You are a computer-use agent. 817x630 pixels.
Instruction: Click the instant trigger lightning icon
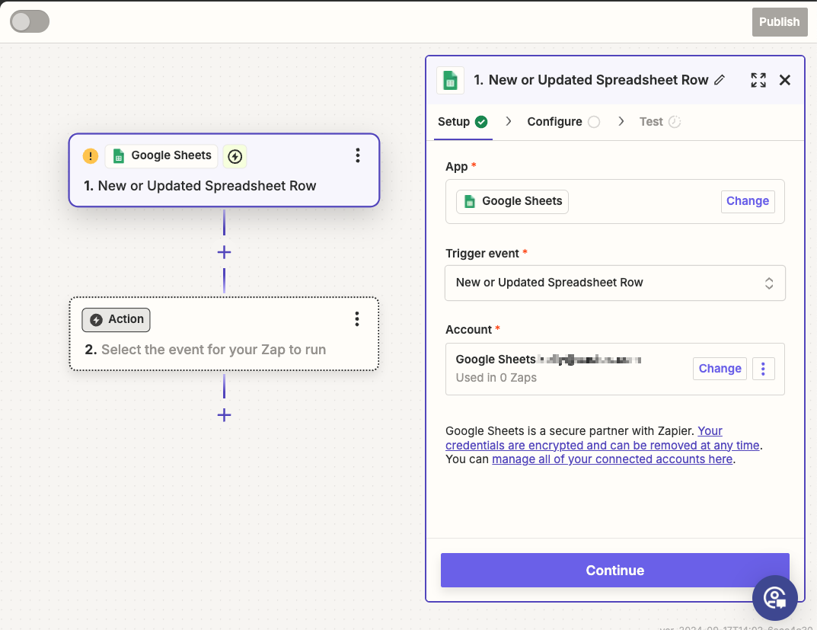[x=235, y=156]
